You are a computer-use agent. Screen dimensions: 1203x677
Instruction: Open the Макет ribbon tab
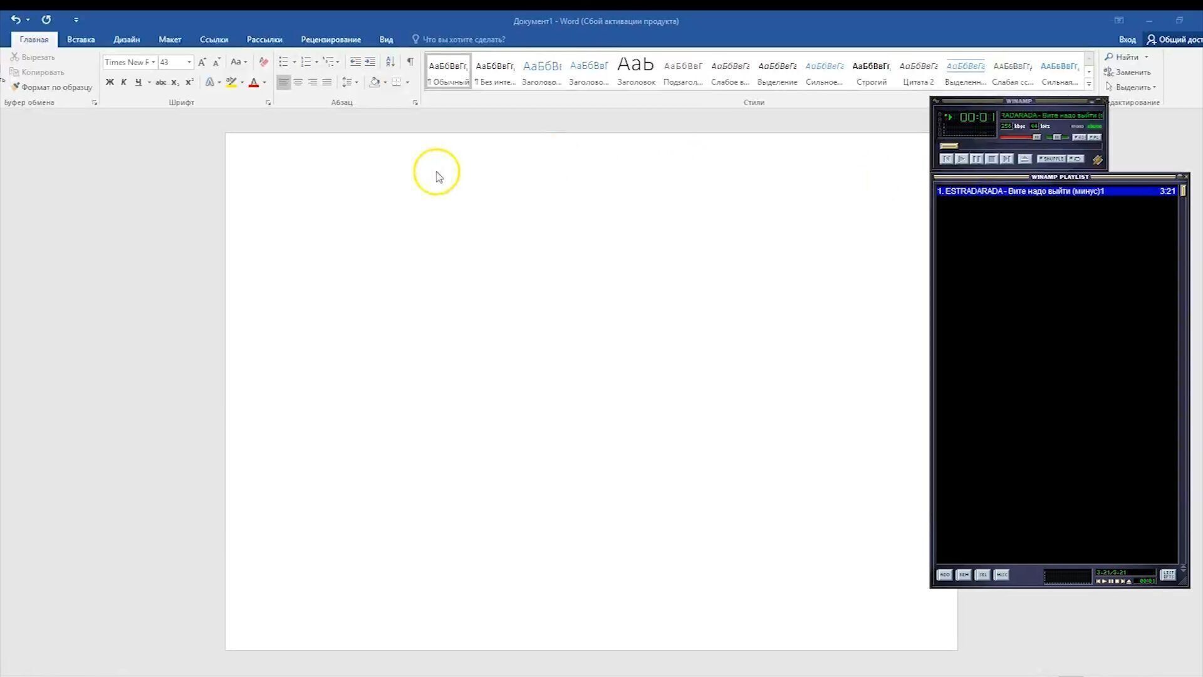click(x=170, y=39)
